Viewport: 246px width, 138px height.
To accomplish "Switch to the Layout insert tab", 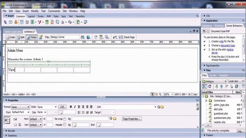I will tap(31, 16).
